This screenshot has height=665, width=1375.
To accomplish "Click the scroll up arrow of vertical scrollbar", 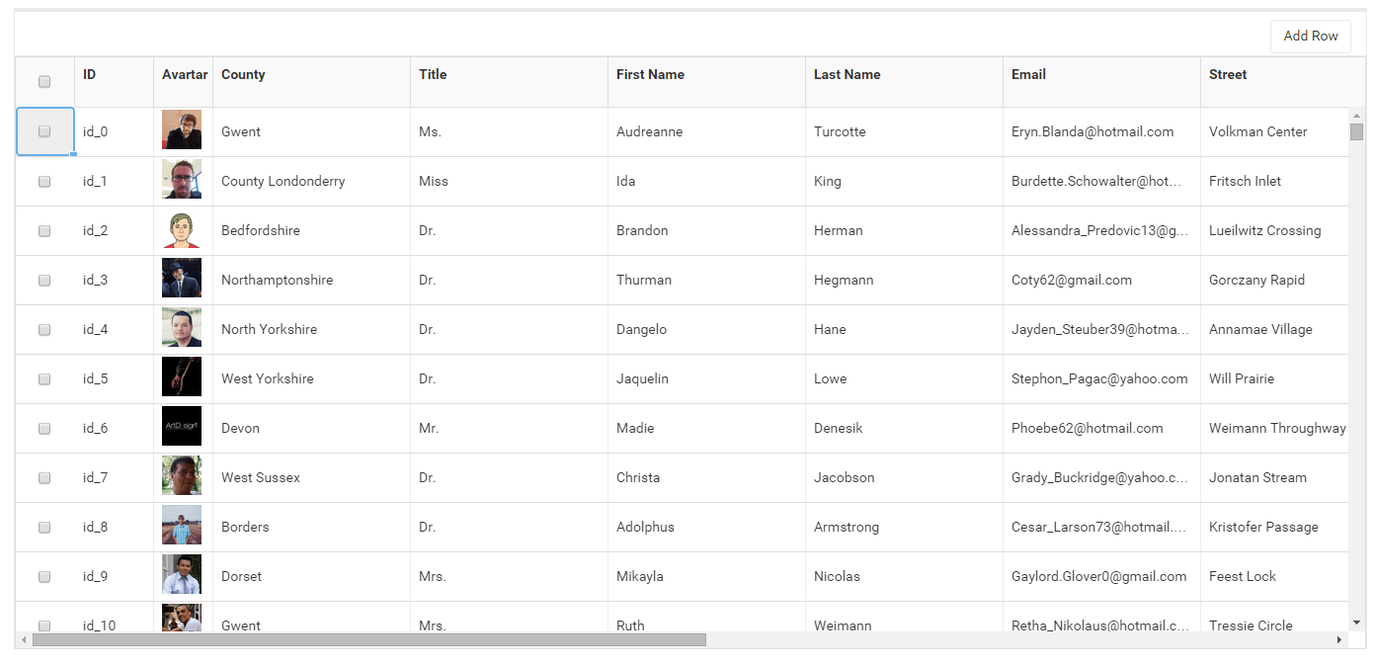I will (1356, 116).
